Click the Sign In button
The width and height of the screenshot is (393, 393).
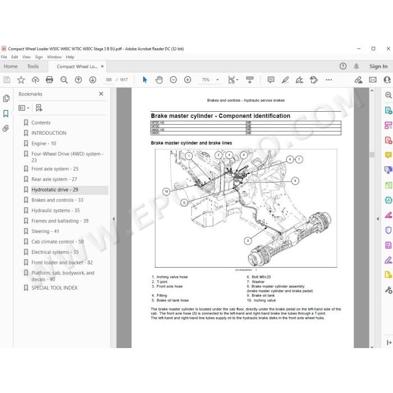[378, 66]
